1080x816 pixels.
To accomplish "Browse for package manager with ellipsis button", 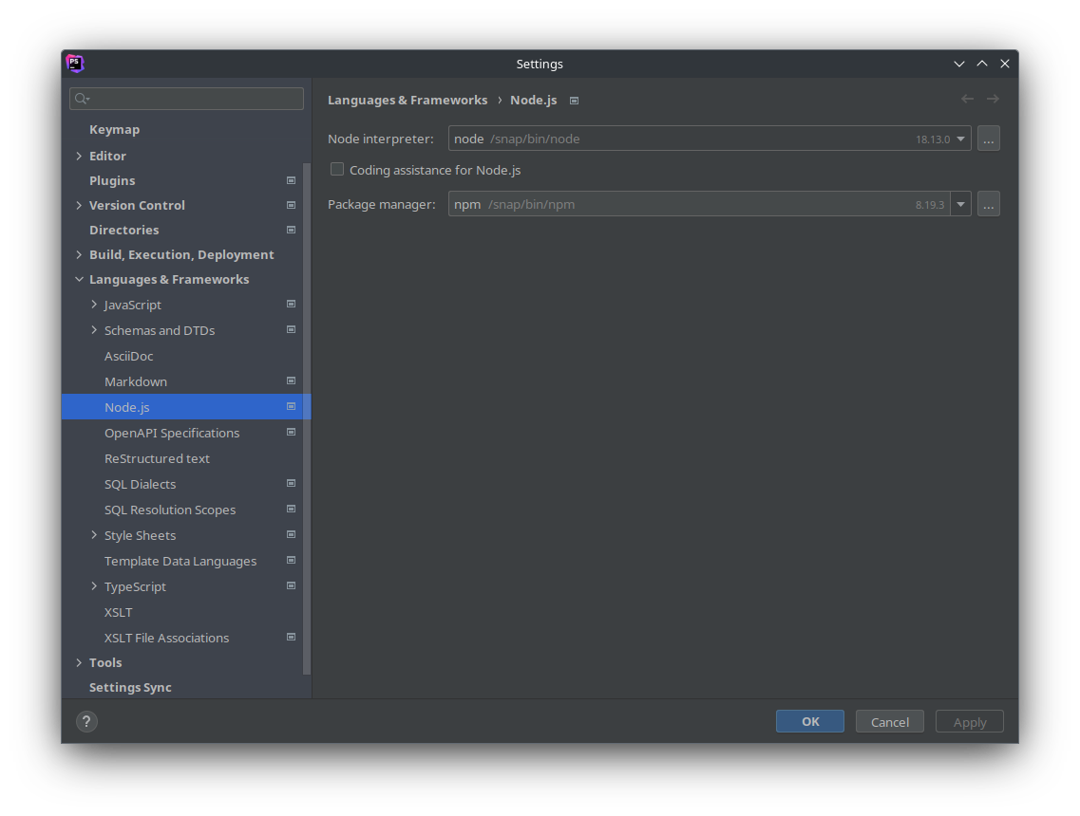I will pyautogui.click(x=989, y=204).
